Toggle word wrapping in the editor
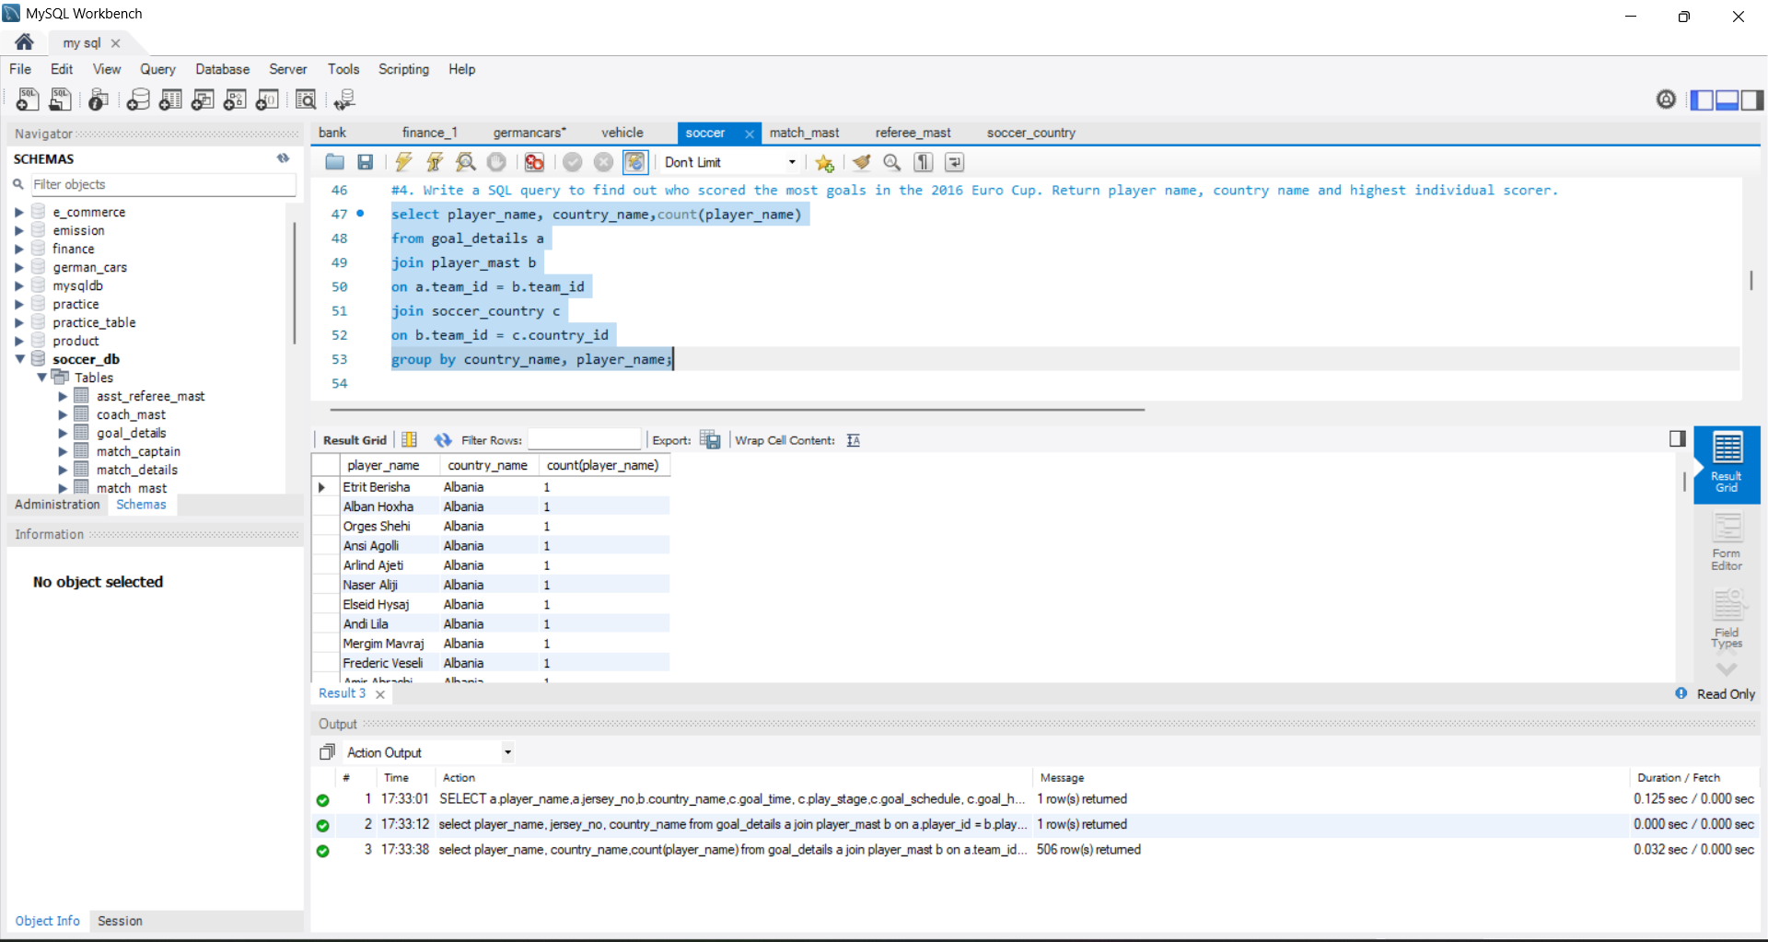Screen dimensions: 1768x942 [x=954, y=162]
